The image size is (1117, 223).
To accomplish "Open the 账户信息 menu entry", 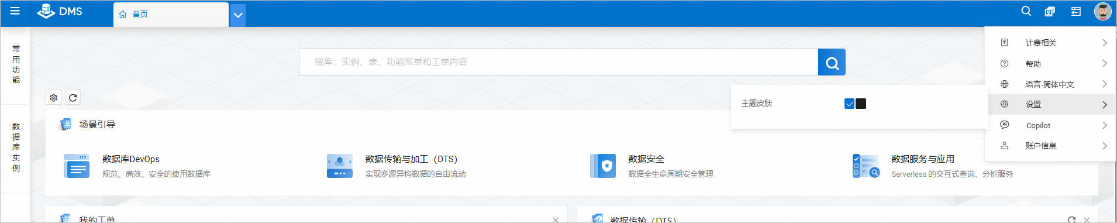I will 1050,146.
